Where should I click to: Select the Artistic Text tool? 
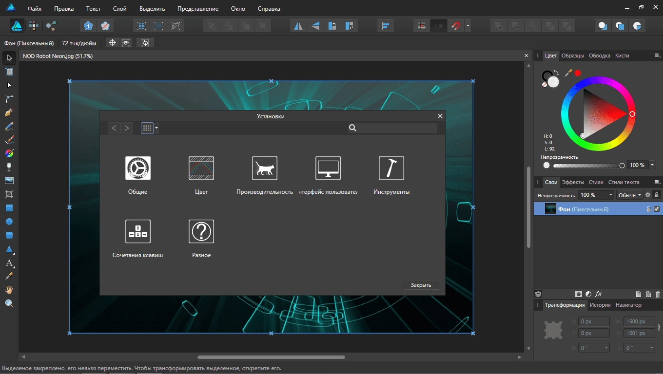coord(9,263)
